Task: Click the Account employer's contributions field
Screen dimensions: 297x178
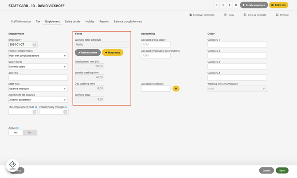Action: 156,56
